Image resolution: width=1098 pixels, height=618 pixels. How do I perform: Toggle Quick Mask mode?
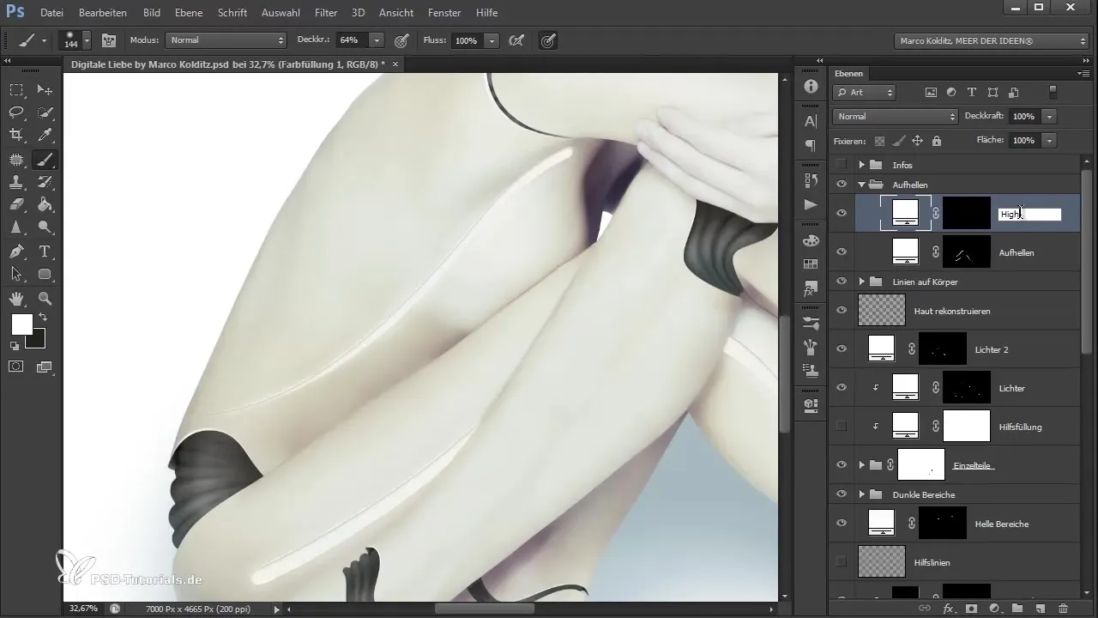(16, 367)
